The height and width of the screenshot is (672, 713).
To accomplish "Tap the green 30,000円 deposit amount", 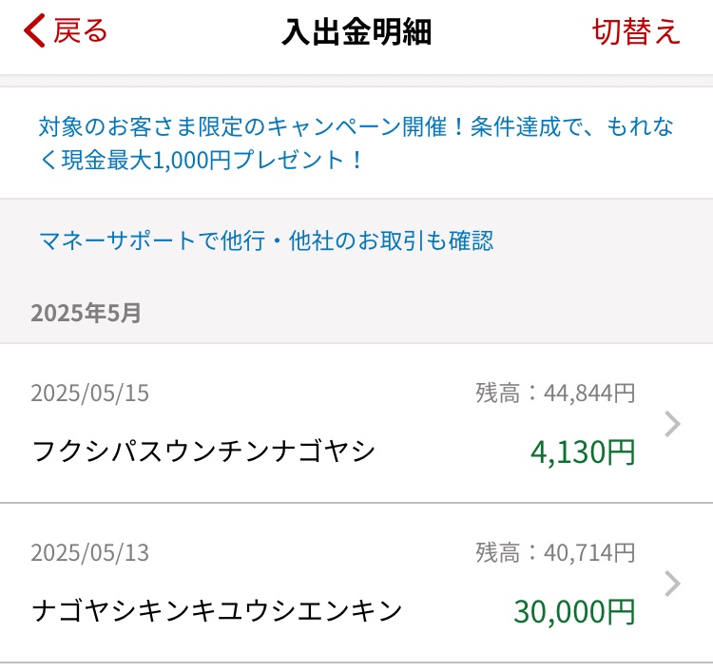I will pos(574,609).
